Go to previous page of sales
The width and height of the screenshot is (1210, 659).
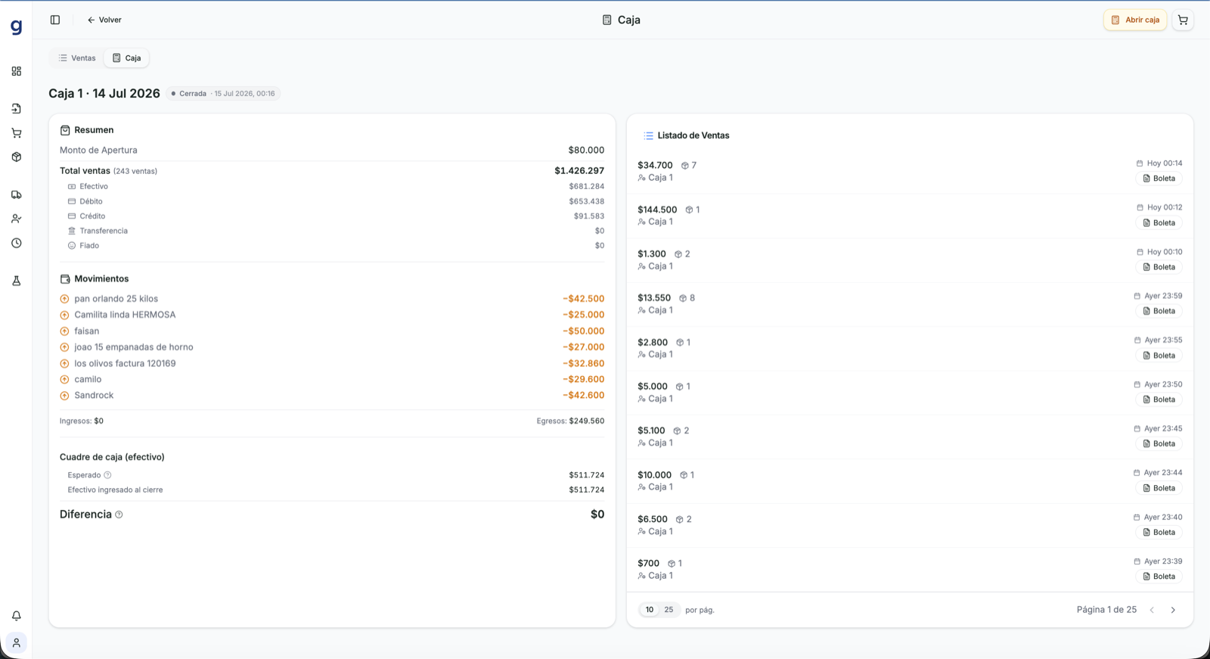(1152, 610)
